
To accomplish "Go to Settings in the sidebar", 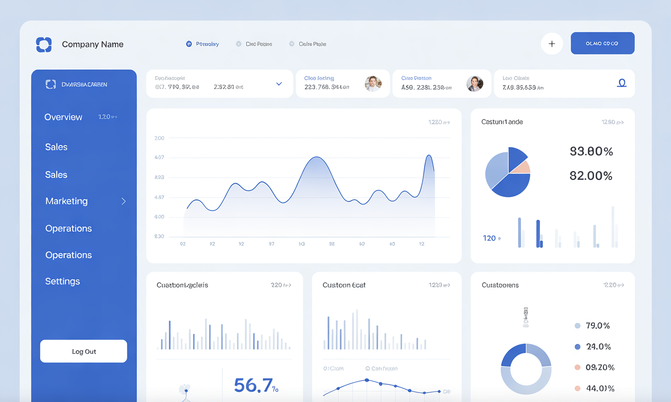I will click(62, 281).
